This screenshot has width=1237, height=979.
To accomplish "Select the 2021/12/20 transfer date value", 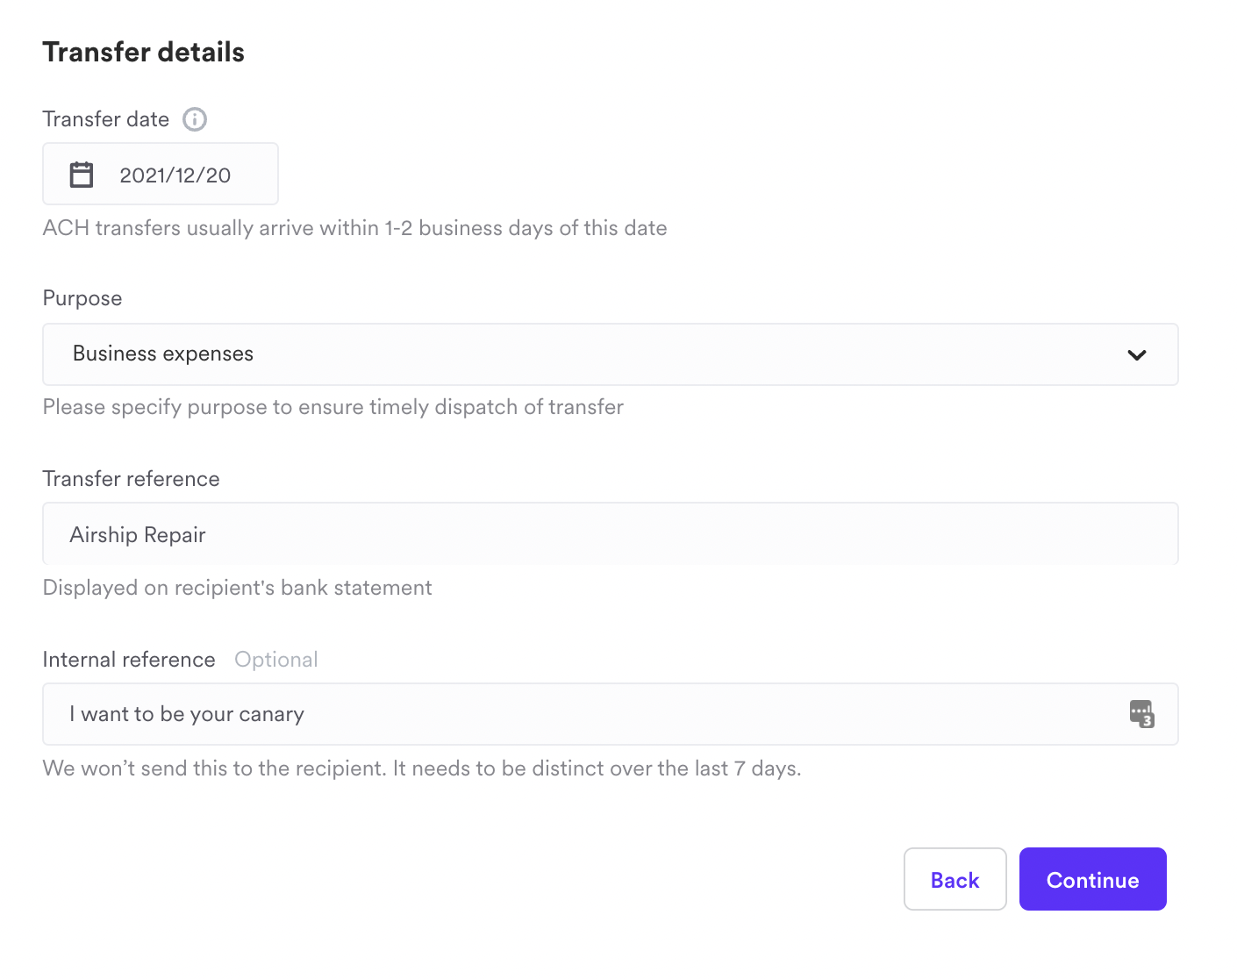I will (175, 175).
